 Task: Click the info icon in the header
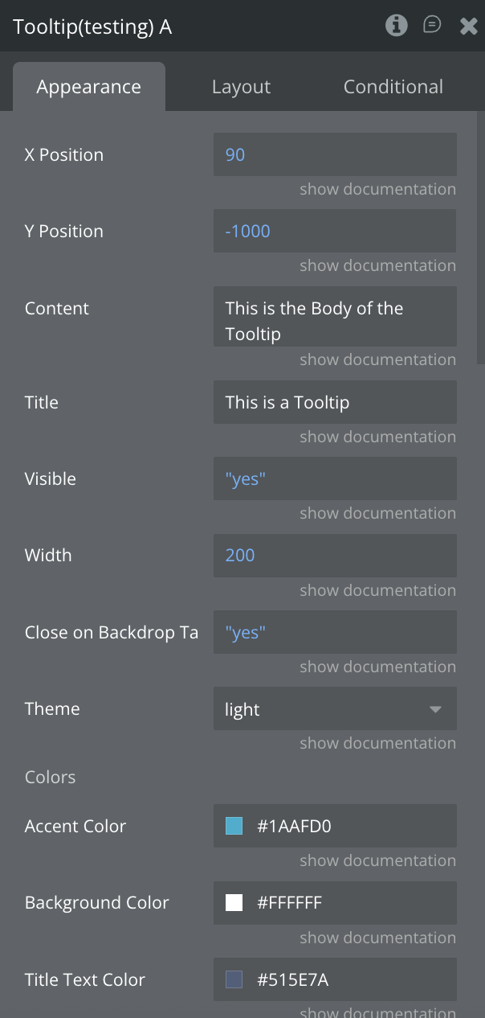pyautogui.click(x=396, y=26)
